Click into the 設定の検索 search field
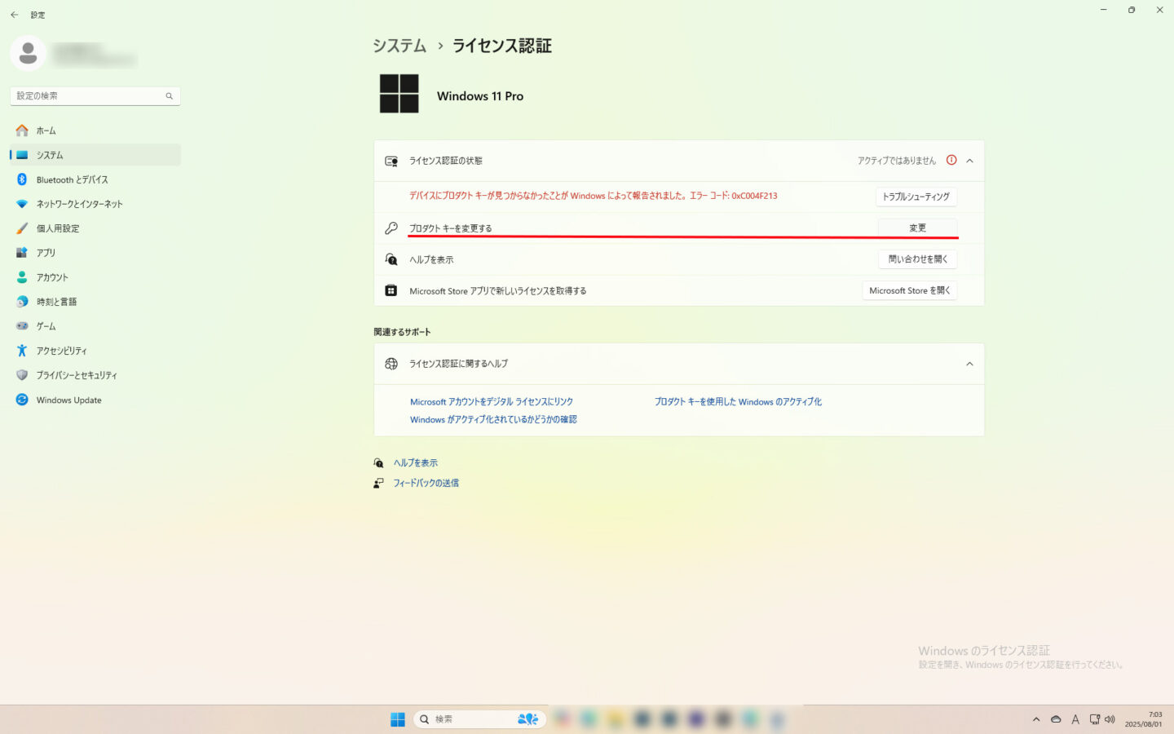 click(95, 96)
